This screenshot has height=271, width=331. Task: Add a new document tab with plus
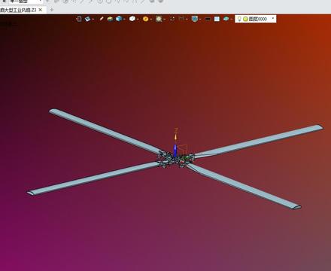(52, 10)
